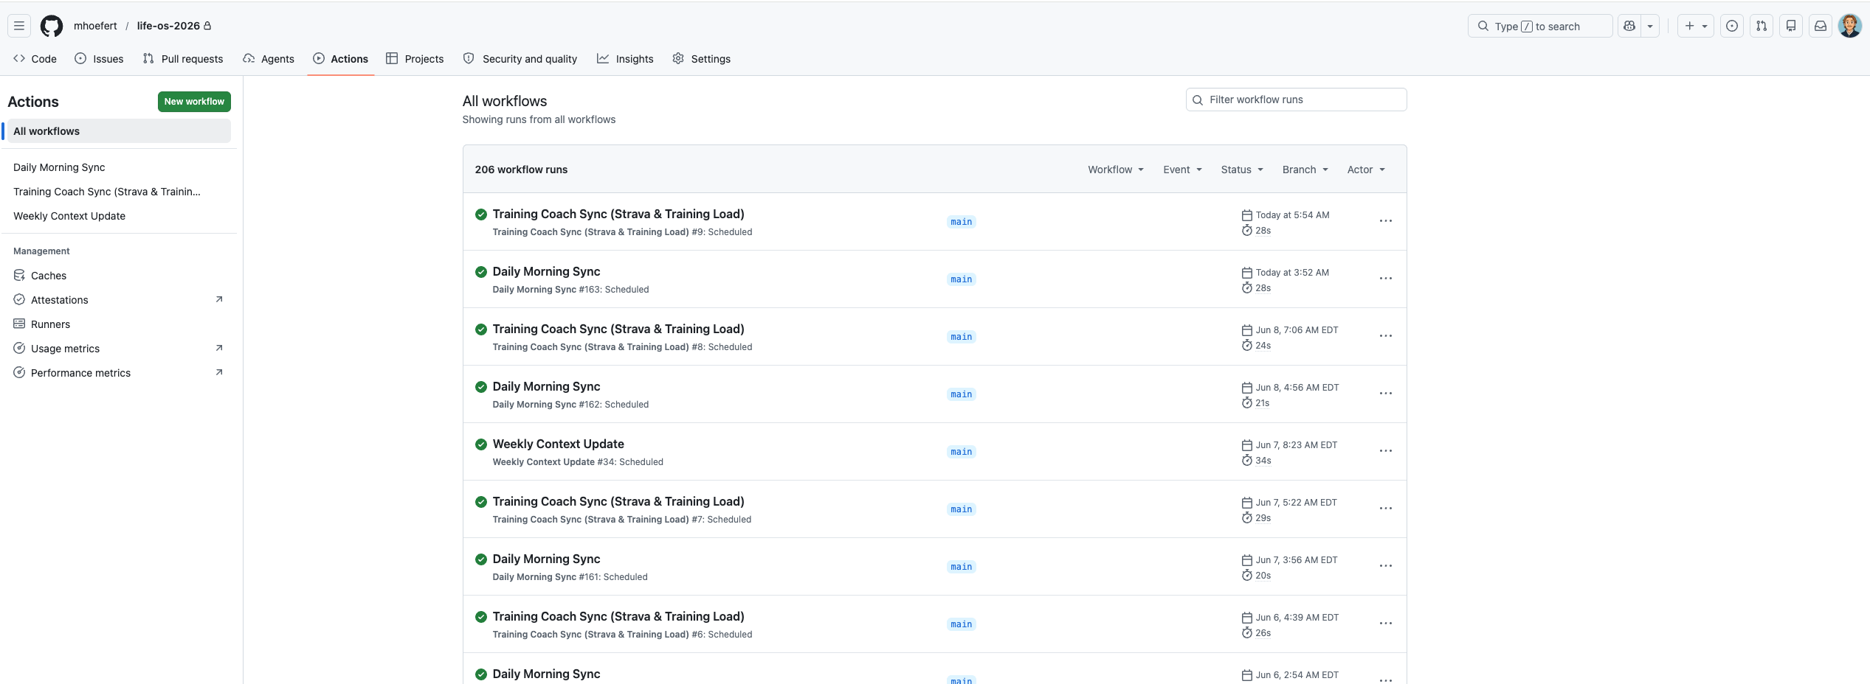
Task: Click main branch label on run #9
Action: point(961,222)
